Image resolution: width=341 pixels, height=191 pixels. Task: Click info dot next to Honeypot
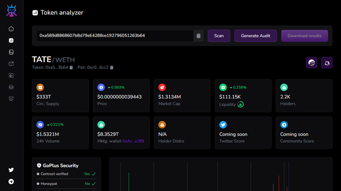point(38,184)
